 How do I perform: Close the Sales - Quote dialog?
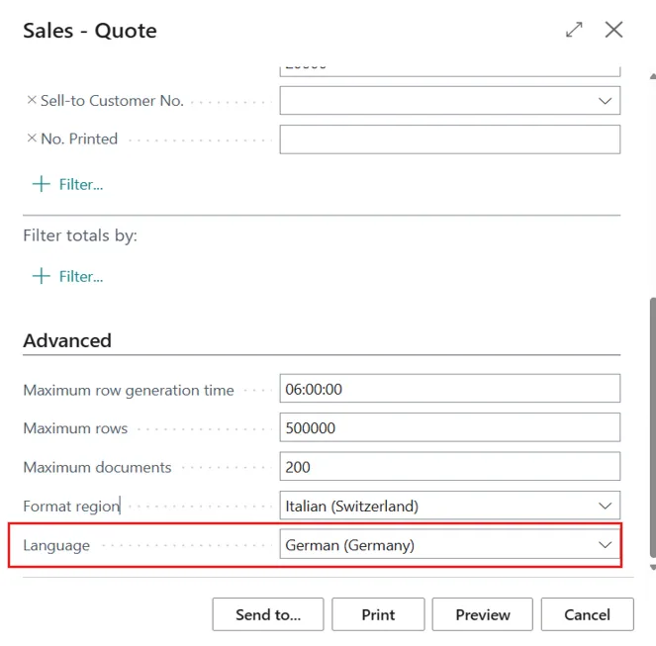click(x=613, y=30)
